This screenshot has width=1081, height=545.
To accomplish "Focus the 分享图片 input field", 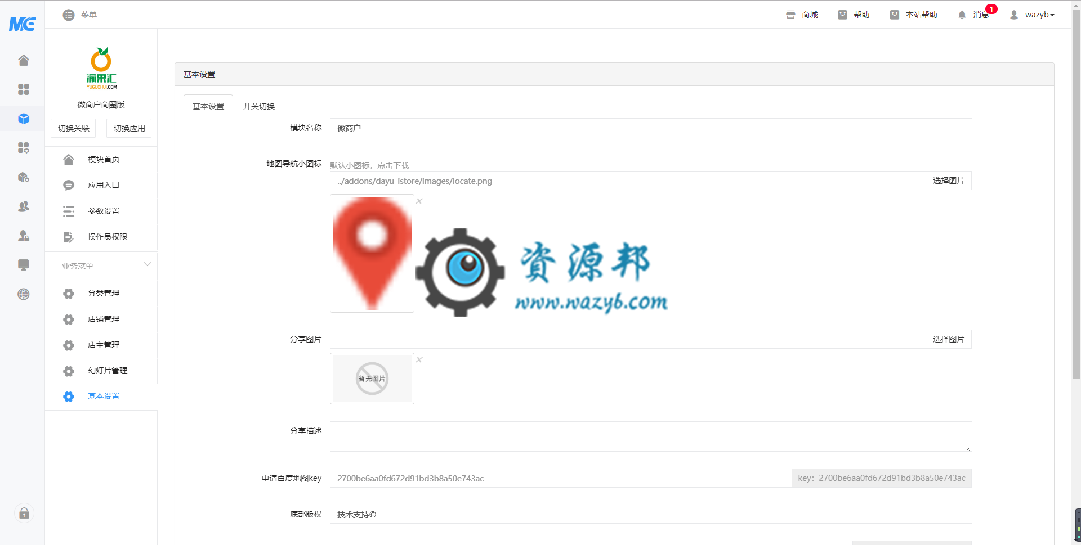I will click(628, 339).
